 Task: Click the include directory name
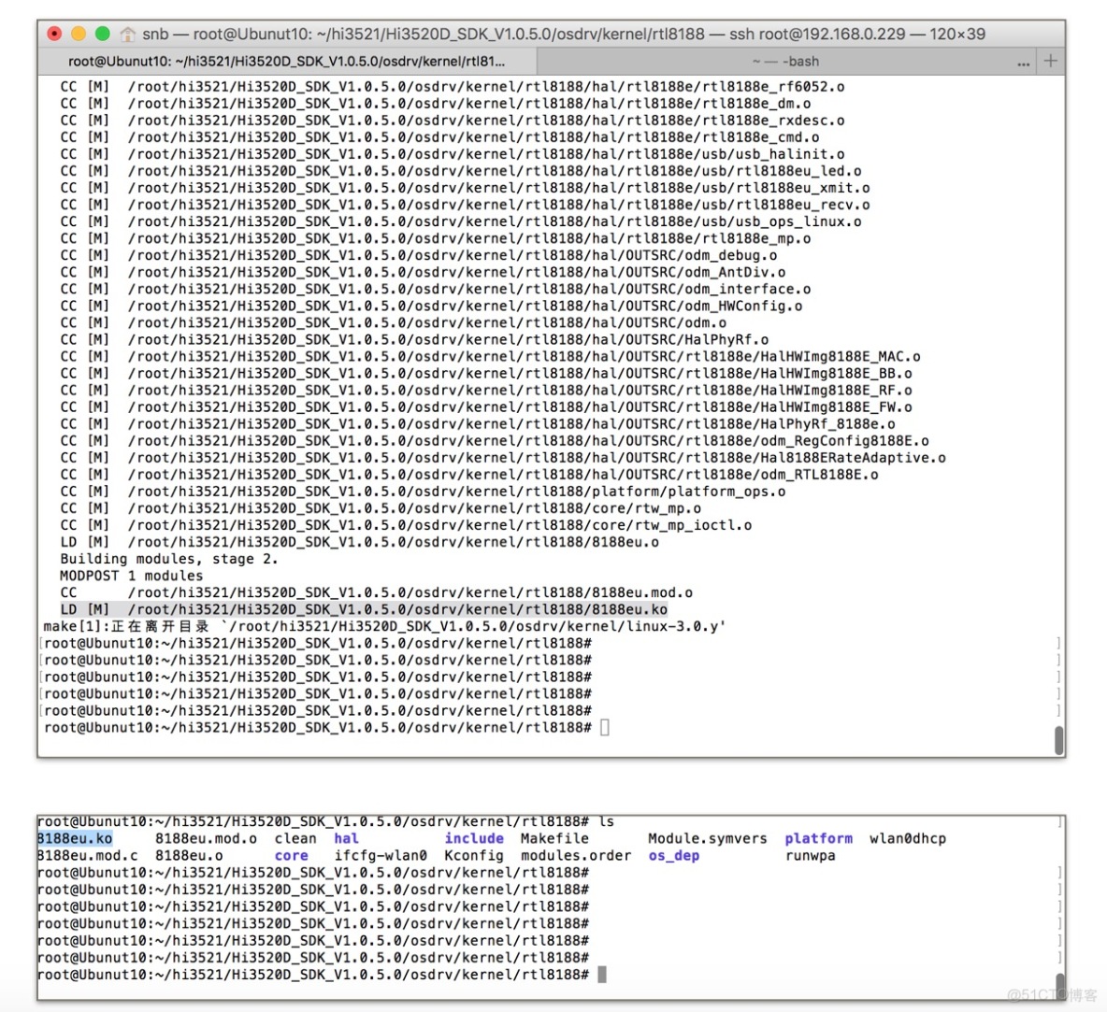coord(474,838)
